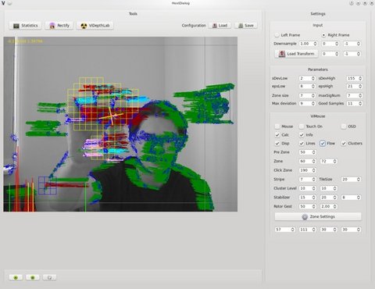Select the Left Frame radio option
Screen dimensions: 375x289
coord(277,35)
